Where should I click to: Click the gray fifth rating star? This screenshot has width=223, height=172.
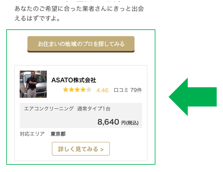coord(88,90)
